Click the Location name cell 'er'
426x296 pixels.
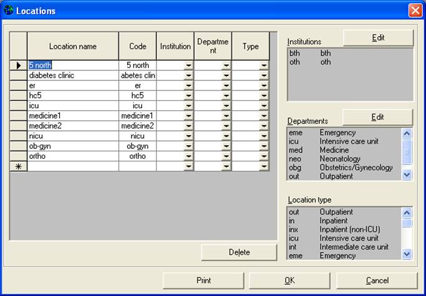pyautogui.click(x=73, y=85)
